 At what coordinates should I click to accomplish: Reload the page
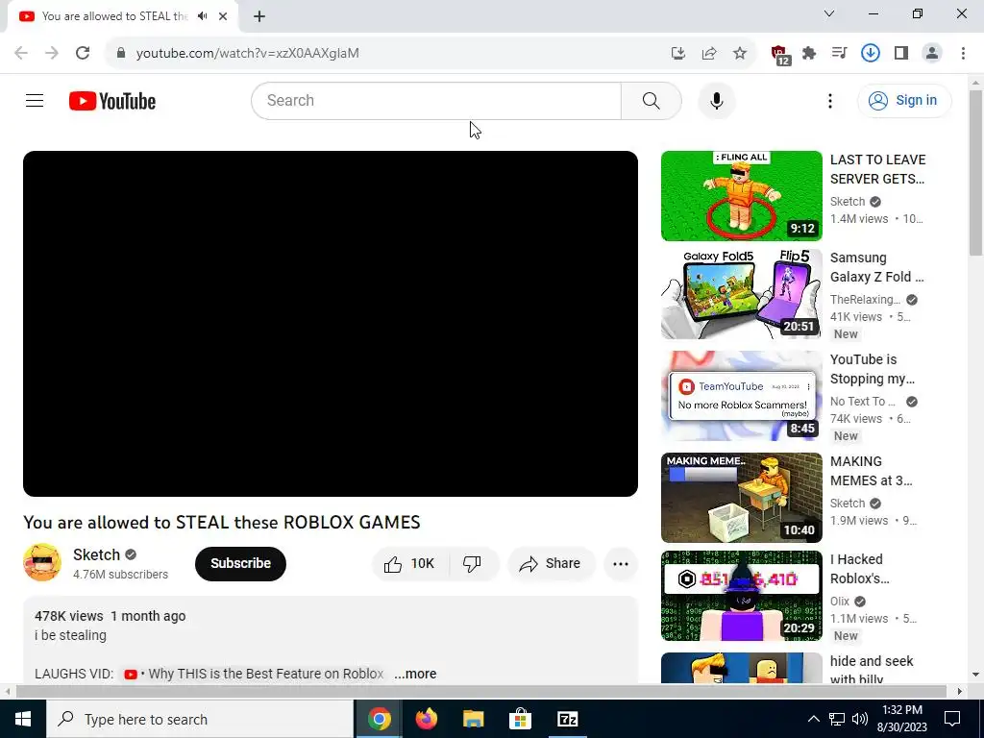[83, 53]
